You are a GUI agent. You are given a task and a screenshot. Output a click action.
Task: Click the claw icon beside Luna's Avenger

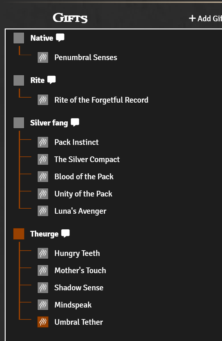point(43,211)
